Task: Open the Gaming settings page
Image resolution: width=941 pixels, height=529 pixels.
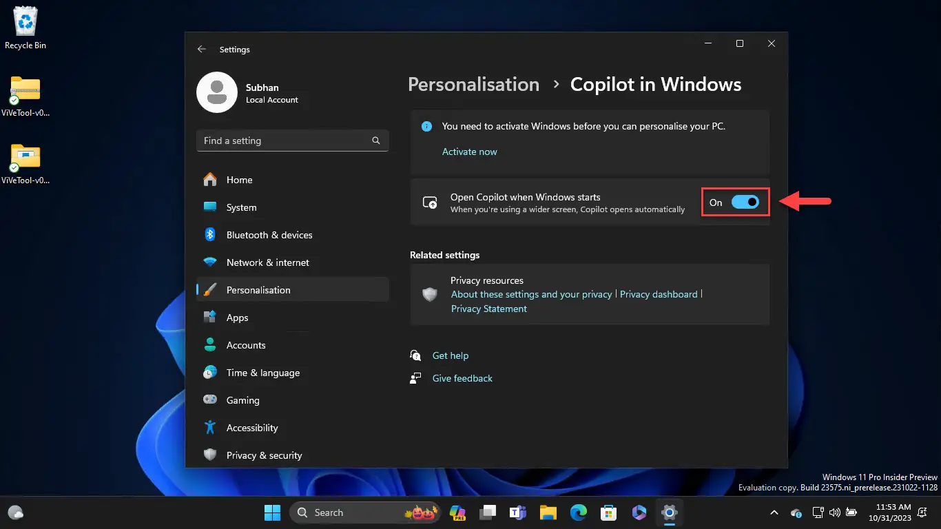Action: [x=293, y=400]
